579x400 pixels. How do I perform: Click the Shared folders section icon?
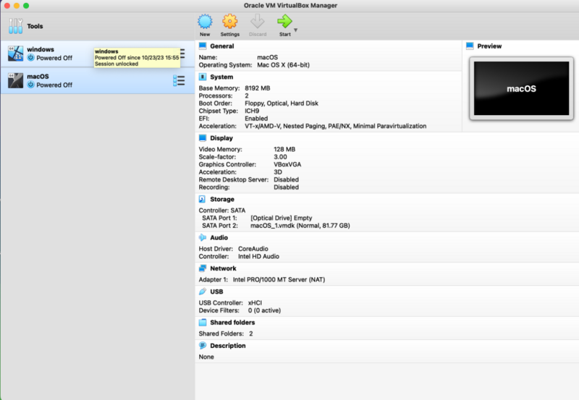click(203, 323)
